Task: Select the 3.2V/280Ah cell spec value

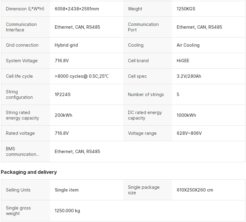Action: pyautogui.click(x=189, y=76)
